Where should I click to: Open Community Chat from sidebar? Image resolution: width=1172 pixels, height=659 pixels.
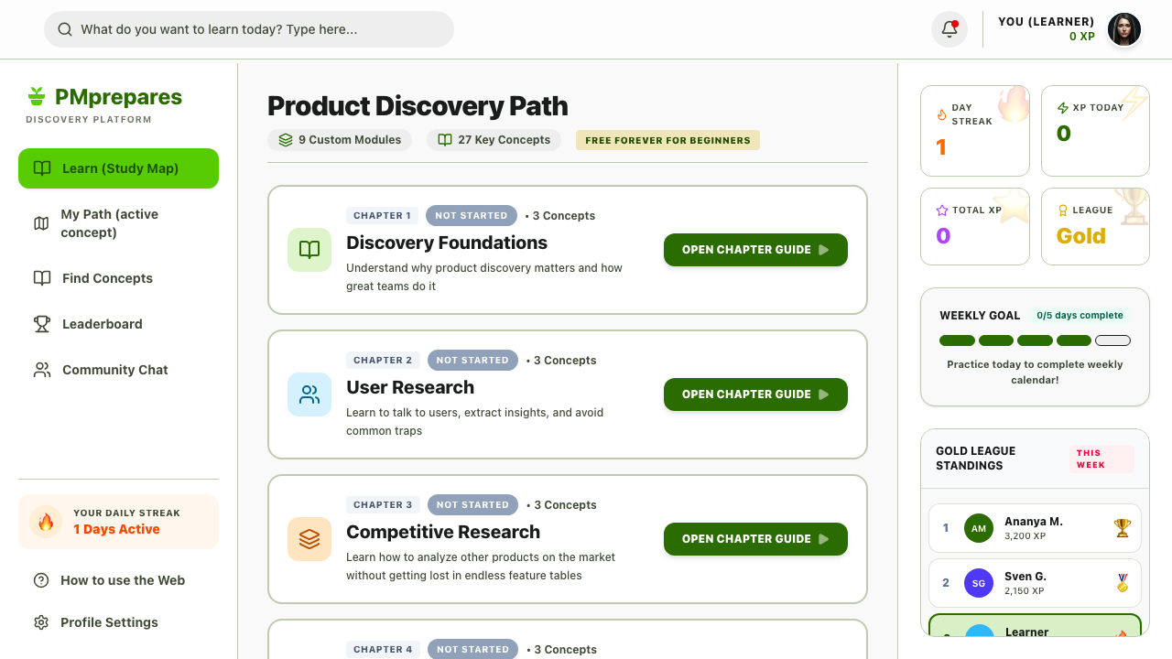pos(118,370)
